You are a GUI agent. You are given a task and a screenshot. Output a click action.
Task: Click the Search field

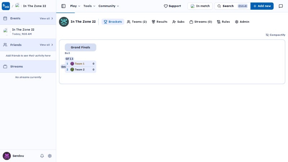click(x=232, y=6)
